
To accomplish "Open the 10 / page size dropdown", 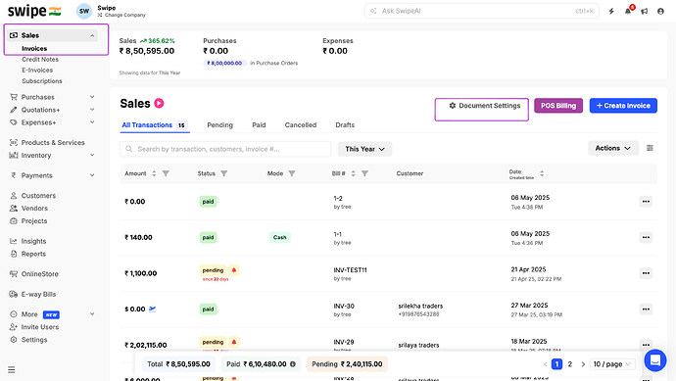I will [612, 364].
